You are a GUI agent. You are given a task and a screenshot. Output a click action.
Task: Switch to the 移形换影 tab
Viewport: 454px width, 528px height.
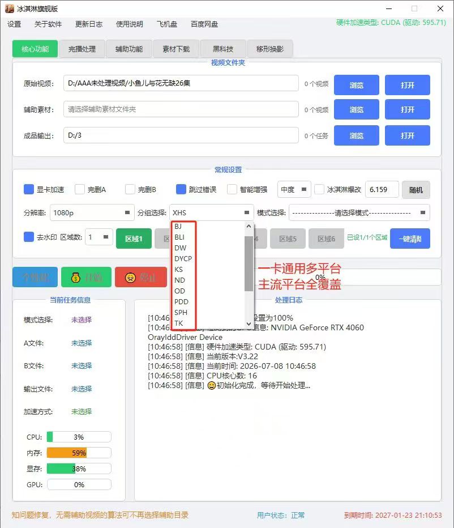click(270, 49)
